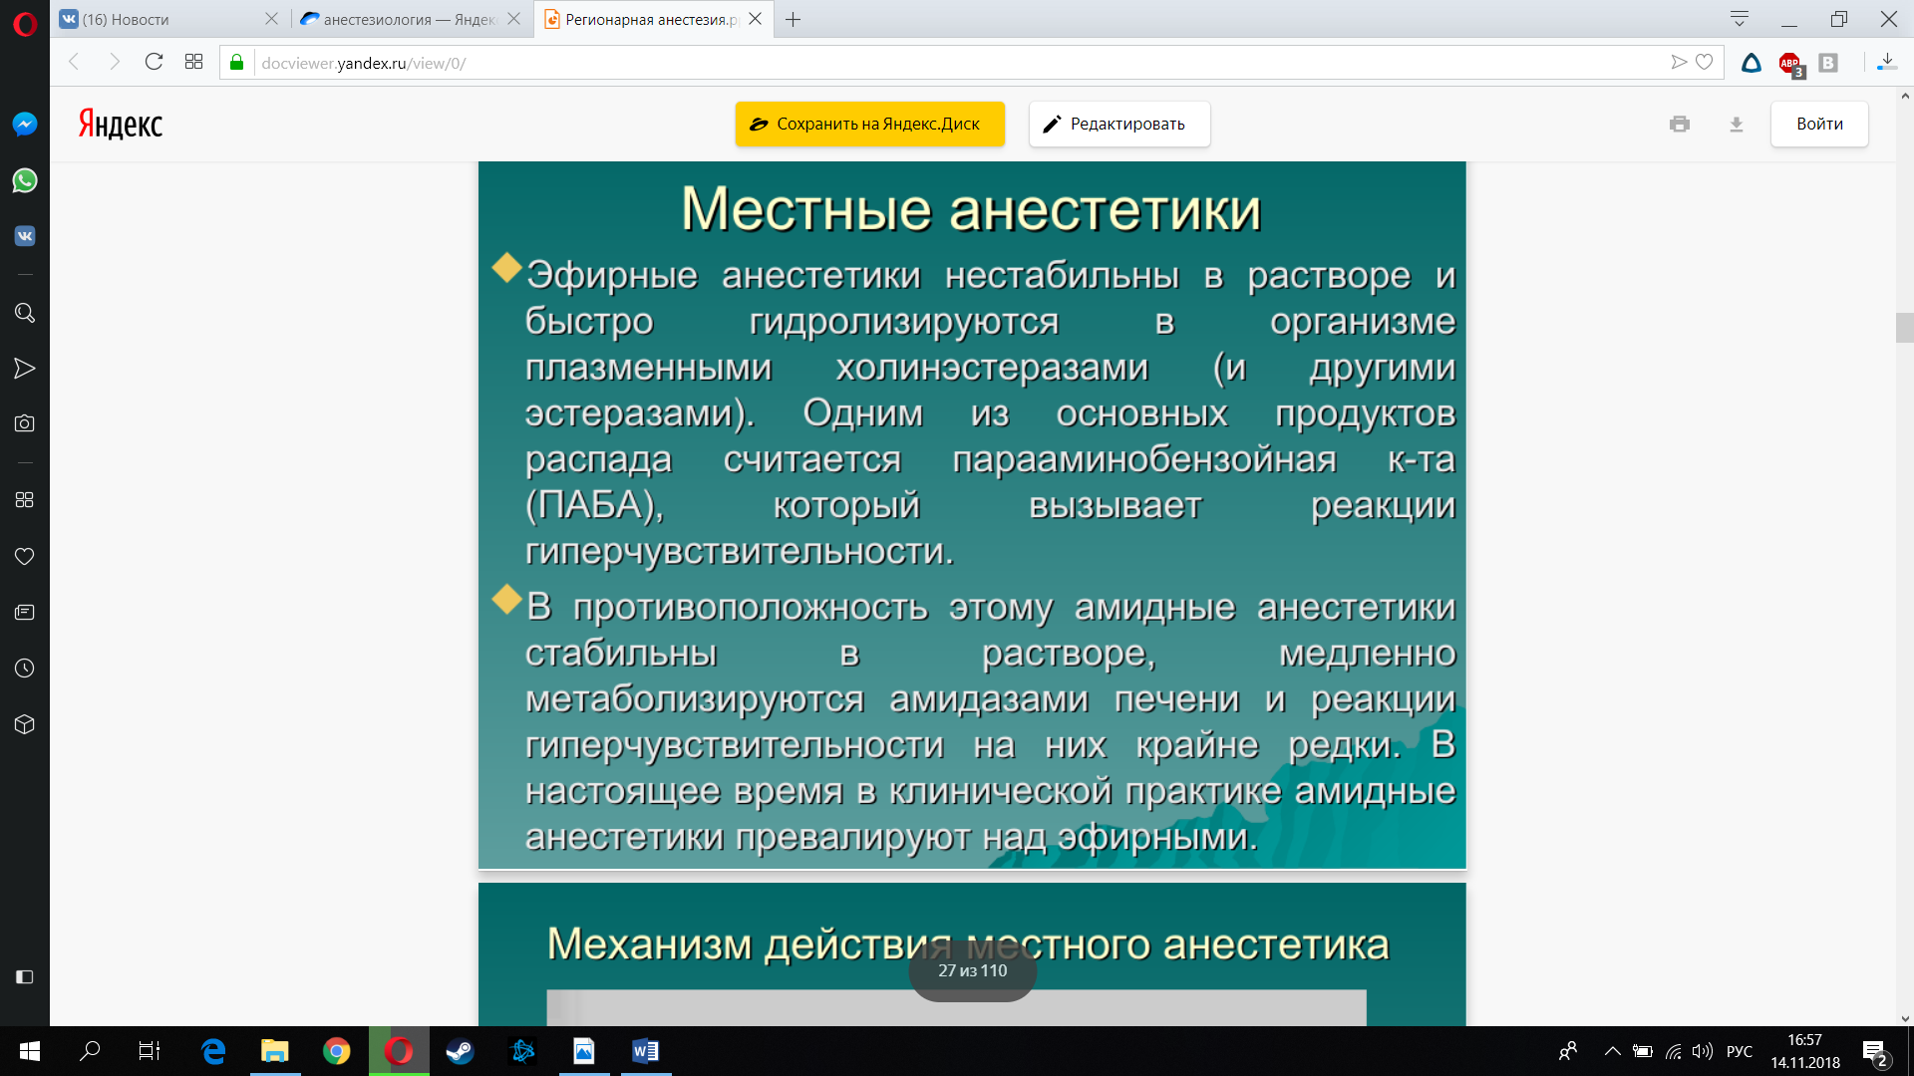Click scrollbar up arrow
Image resolution: width=1914 pixels, height=1076 pixels.
click(x=1905, y=96)
